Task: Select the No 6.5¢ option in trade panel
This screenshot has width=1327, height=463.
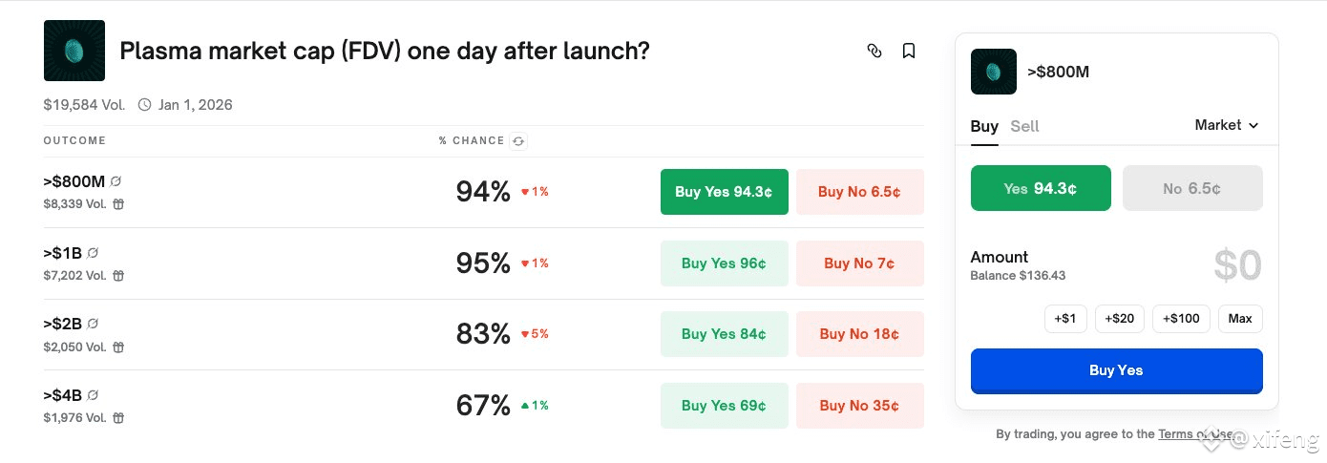Action: point(1192,188)
